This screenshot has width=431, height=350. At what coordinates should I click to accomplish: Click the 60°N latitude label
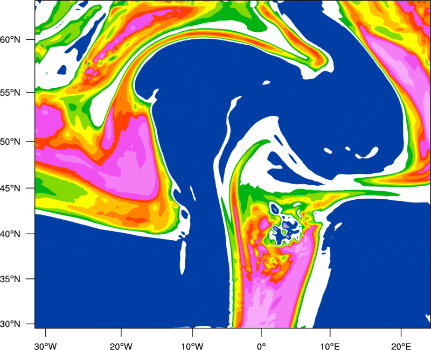point(10,39)
